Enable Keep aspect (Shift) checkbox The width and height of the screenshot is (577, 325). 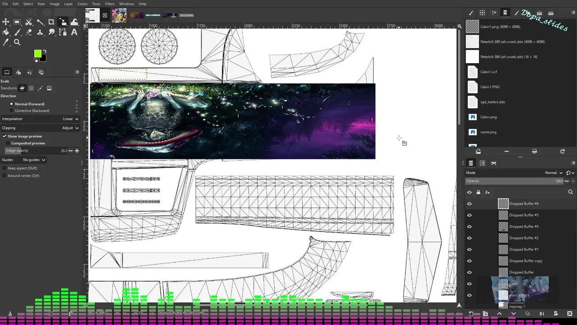(x=5, y=168)
